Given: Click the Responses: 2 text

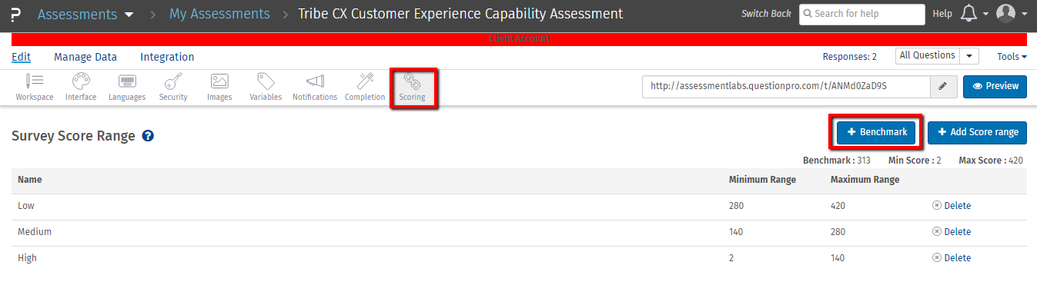Looking at the screenshot, I should coord(850,57).
